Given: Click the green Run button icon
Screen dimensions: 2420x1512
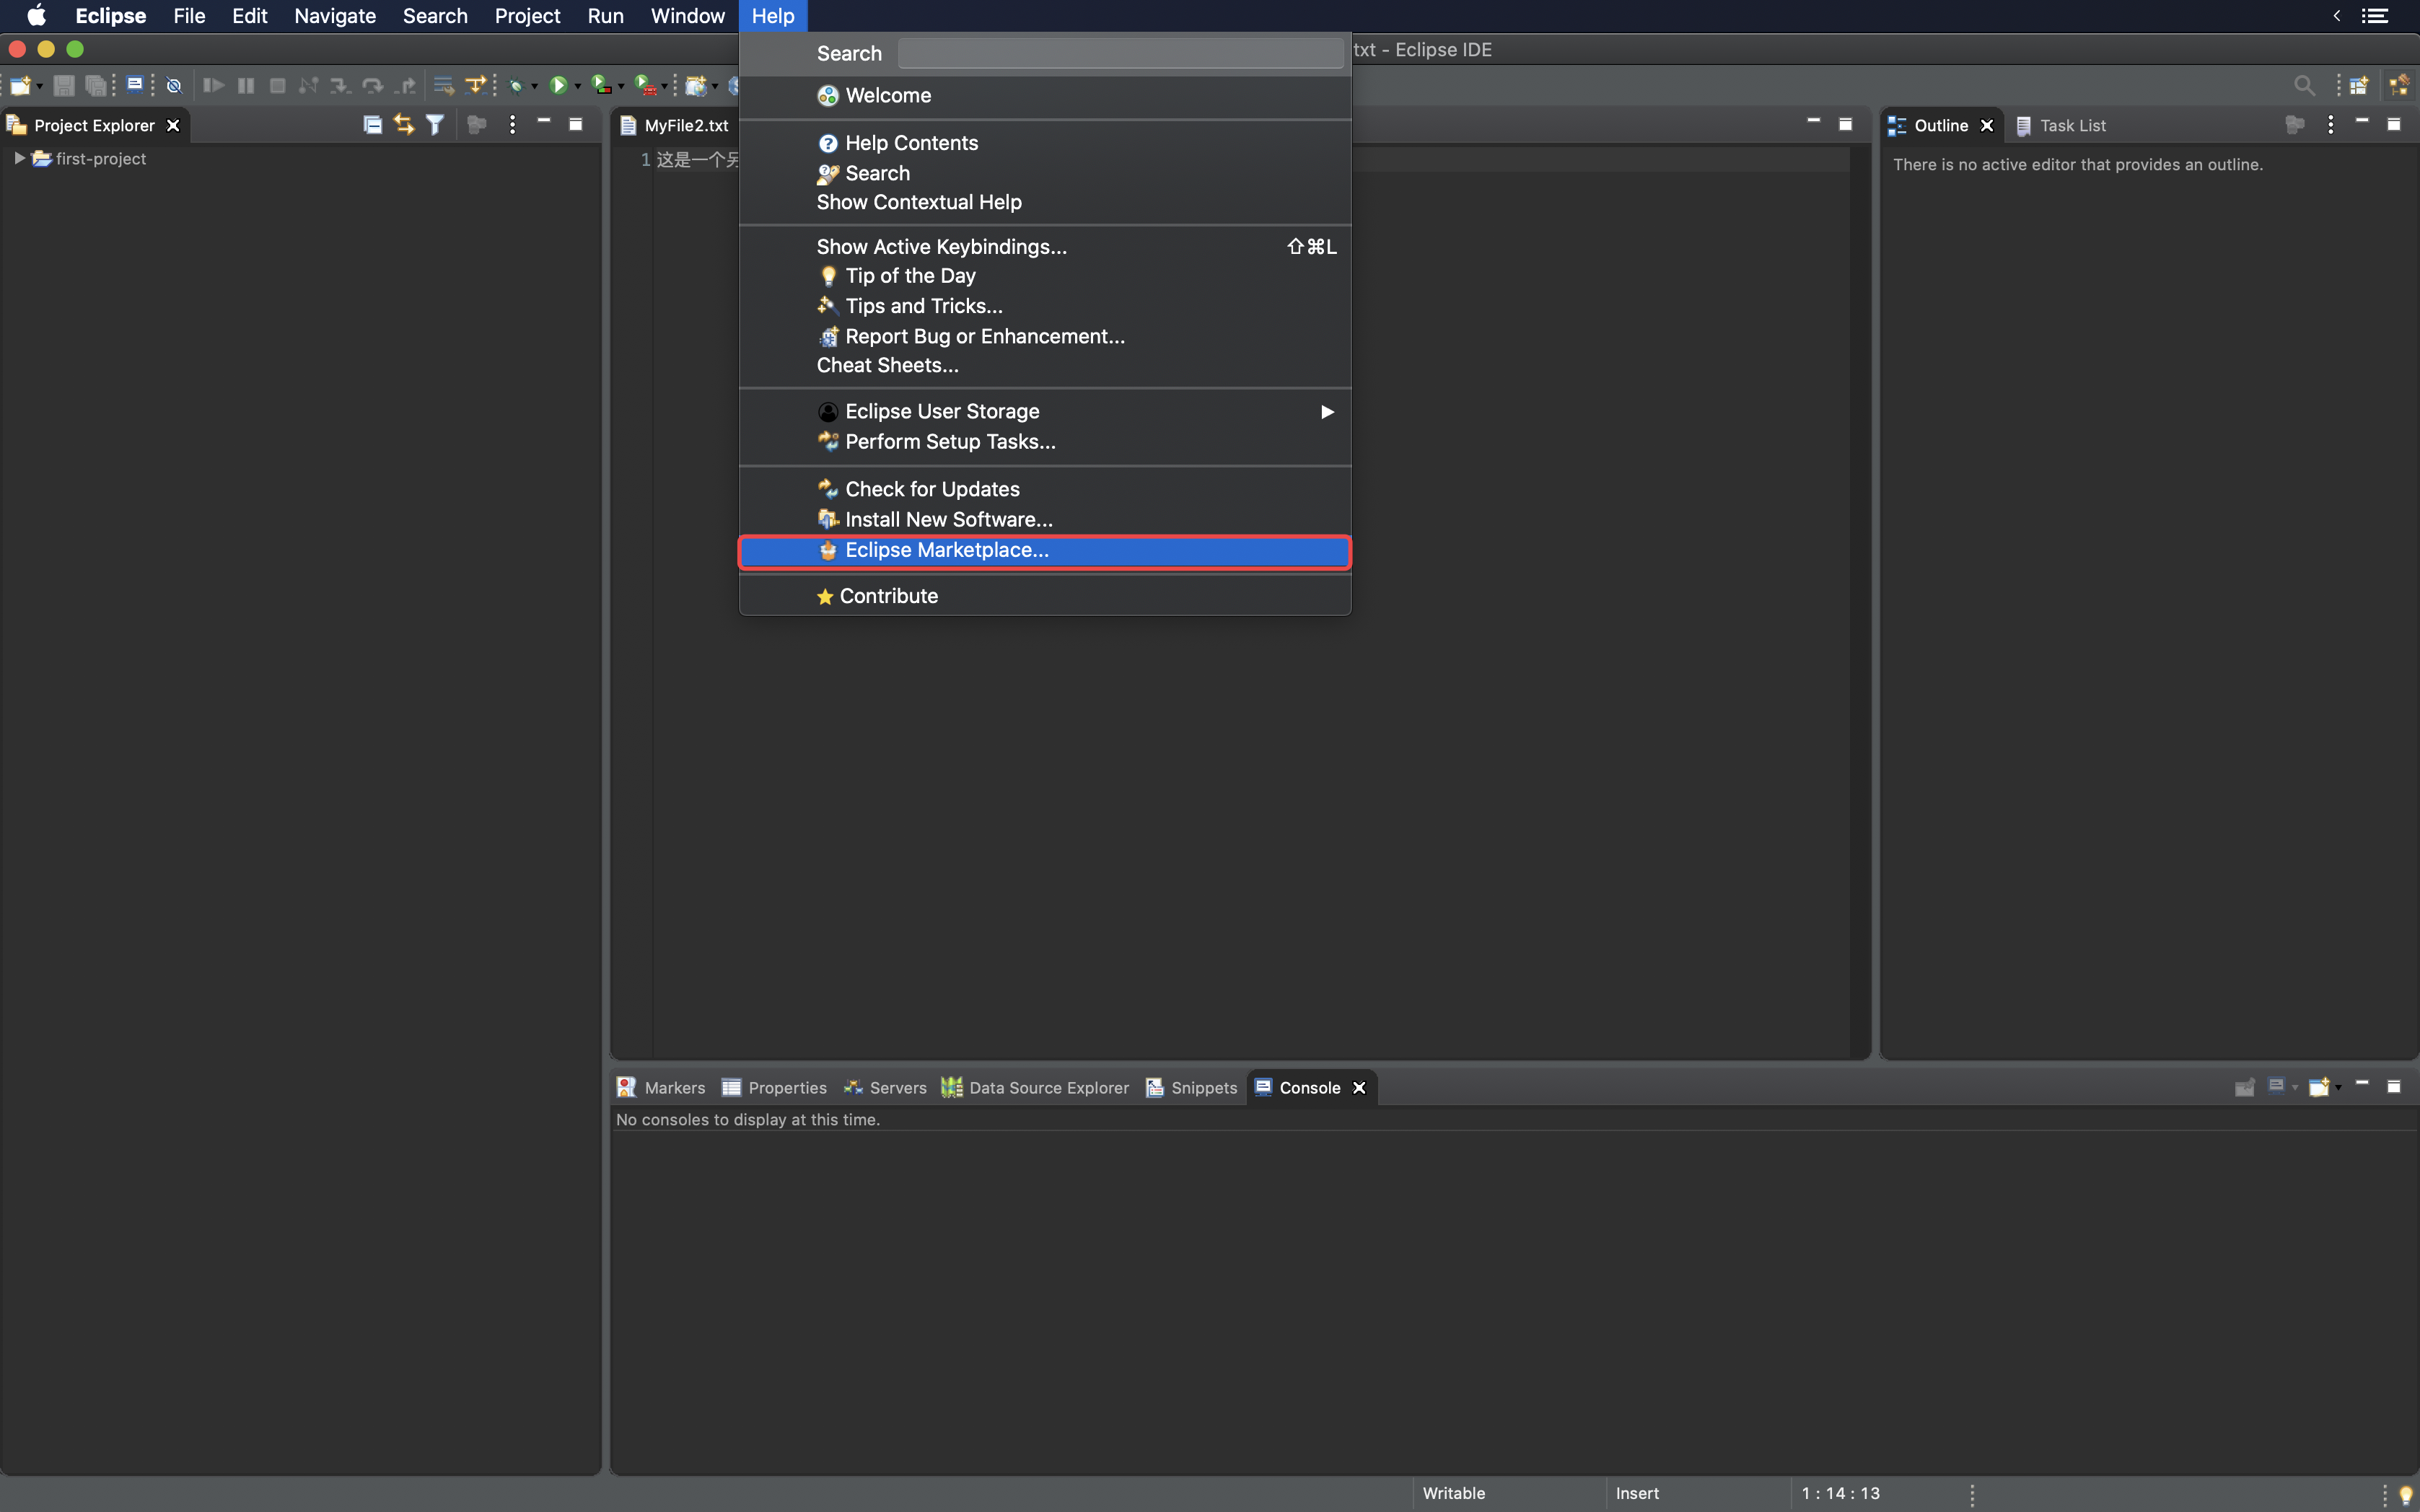Looking at the screenshot, I should [x=559, y=86].
